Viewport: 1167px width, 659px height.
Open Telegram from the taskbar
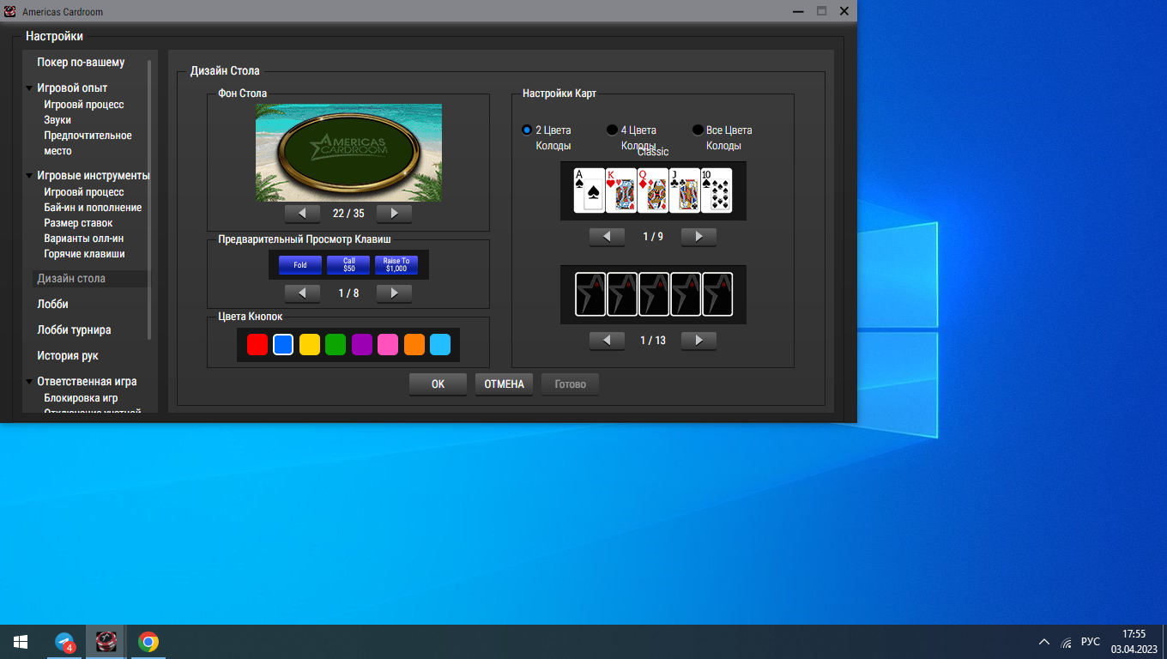coord(65,642)
